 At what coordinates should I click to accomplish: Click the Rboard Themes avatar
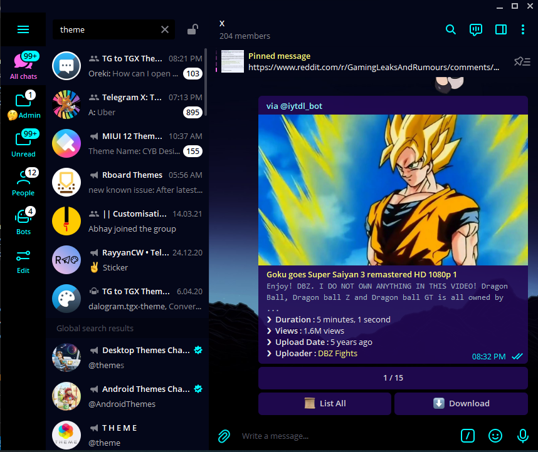66,182
